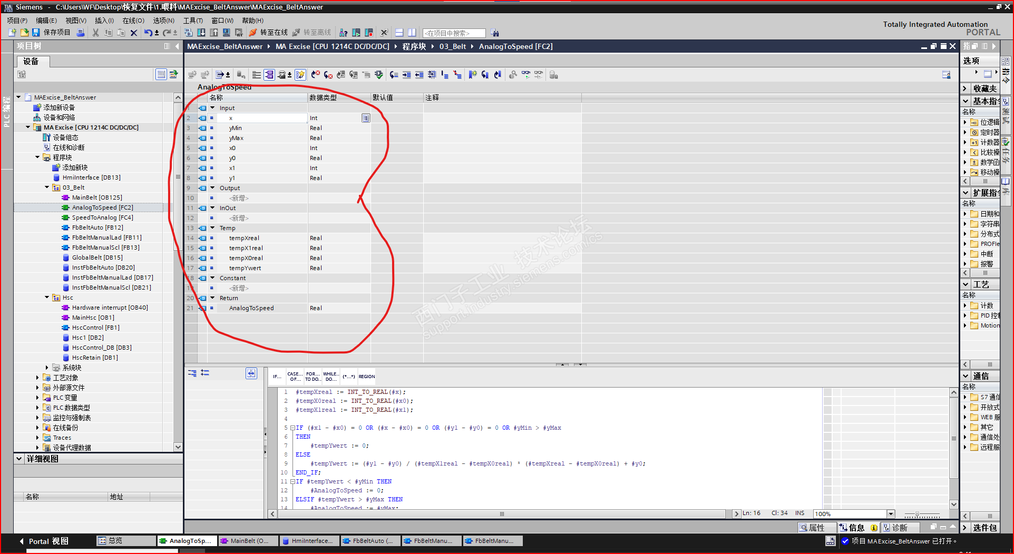Split the editor space vertically
The height and width of the screenshot is (554, 1014).
point(412,33)
